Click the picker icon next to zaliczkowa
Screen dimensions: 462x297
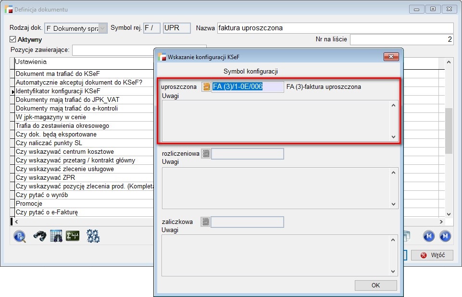[206, 222]
